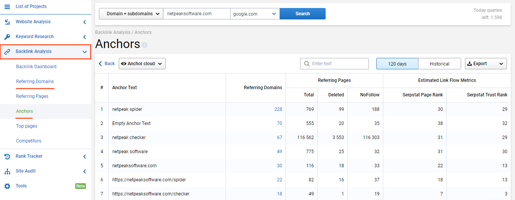The width and height of the screenshot is (515, 200).
Task: Collapse Backlink Analysis chevron
Action: click(x=85, y=52)
